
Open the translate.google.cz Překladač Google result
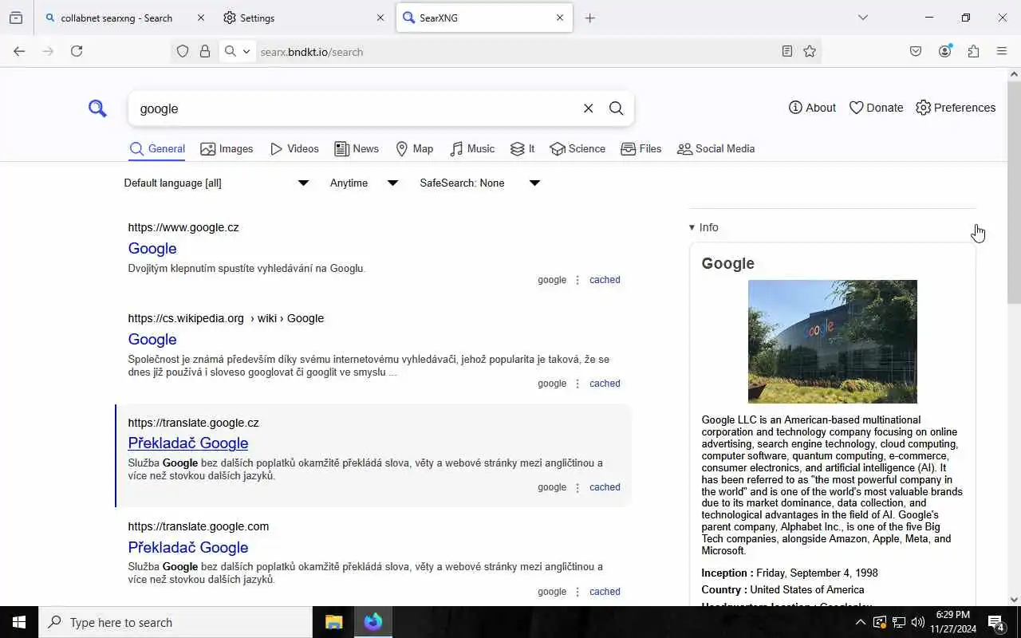coord(188,443)
